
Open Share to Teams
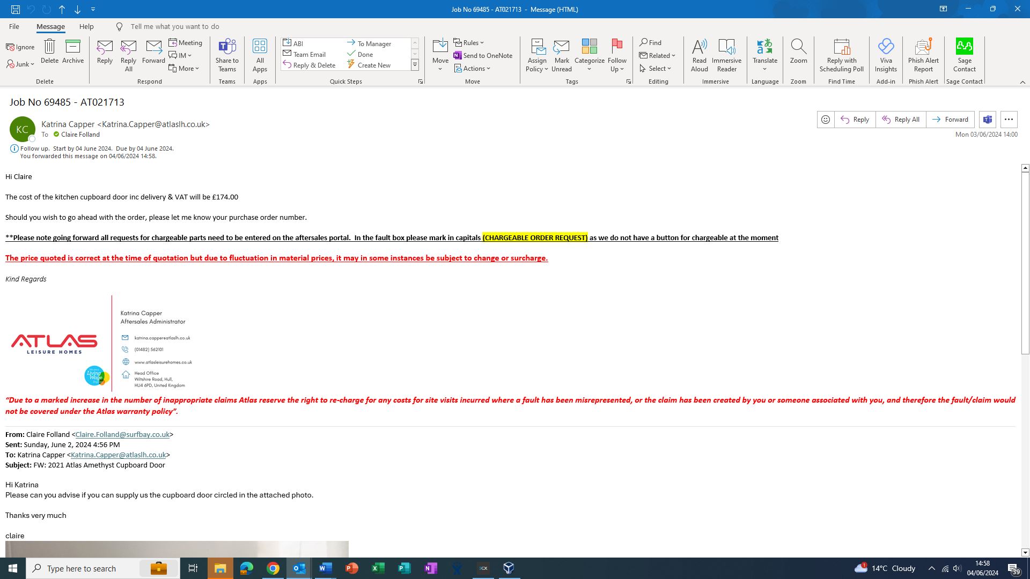227,54
